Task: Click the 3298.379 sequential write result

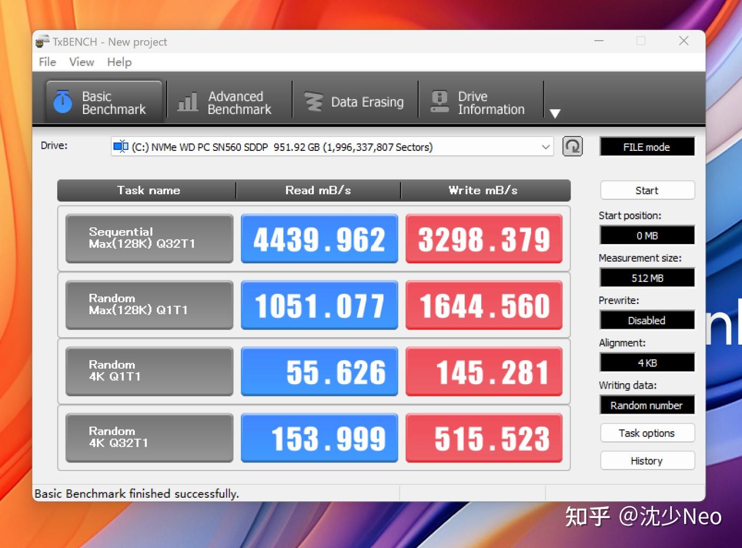Action: [484, 239]
